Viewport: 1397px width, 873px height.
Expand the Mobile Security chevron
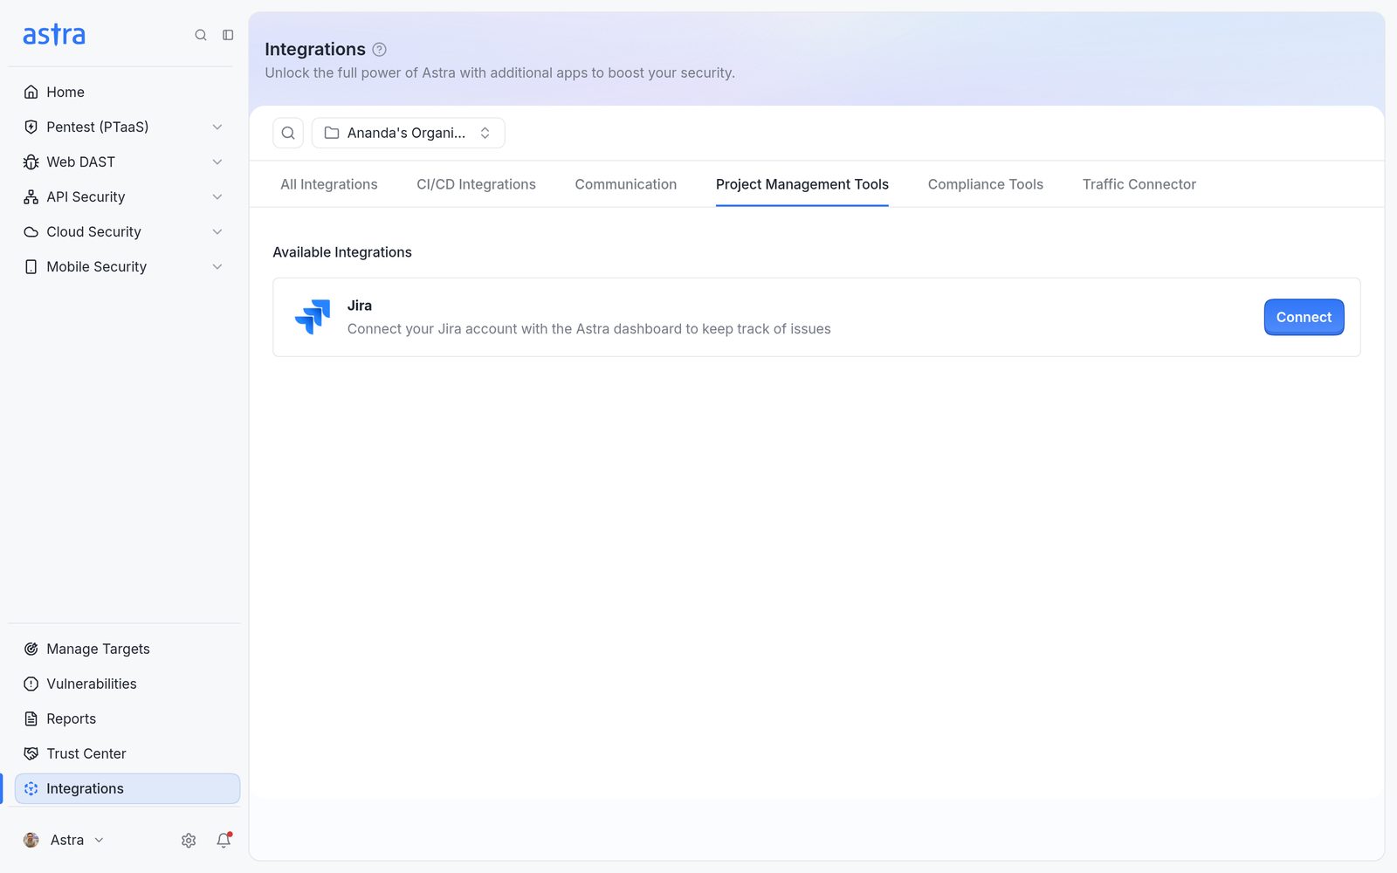click(217, 266)
